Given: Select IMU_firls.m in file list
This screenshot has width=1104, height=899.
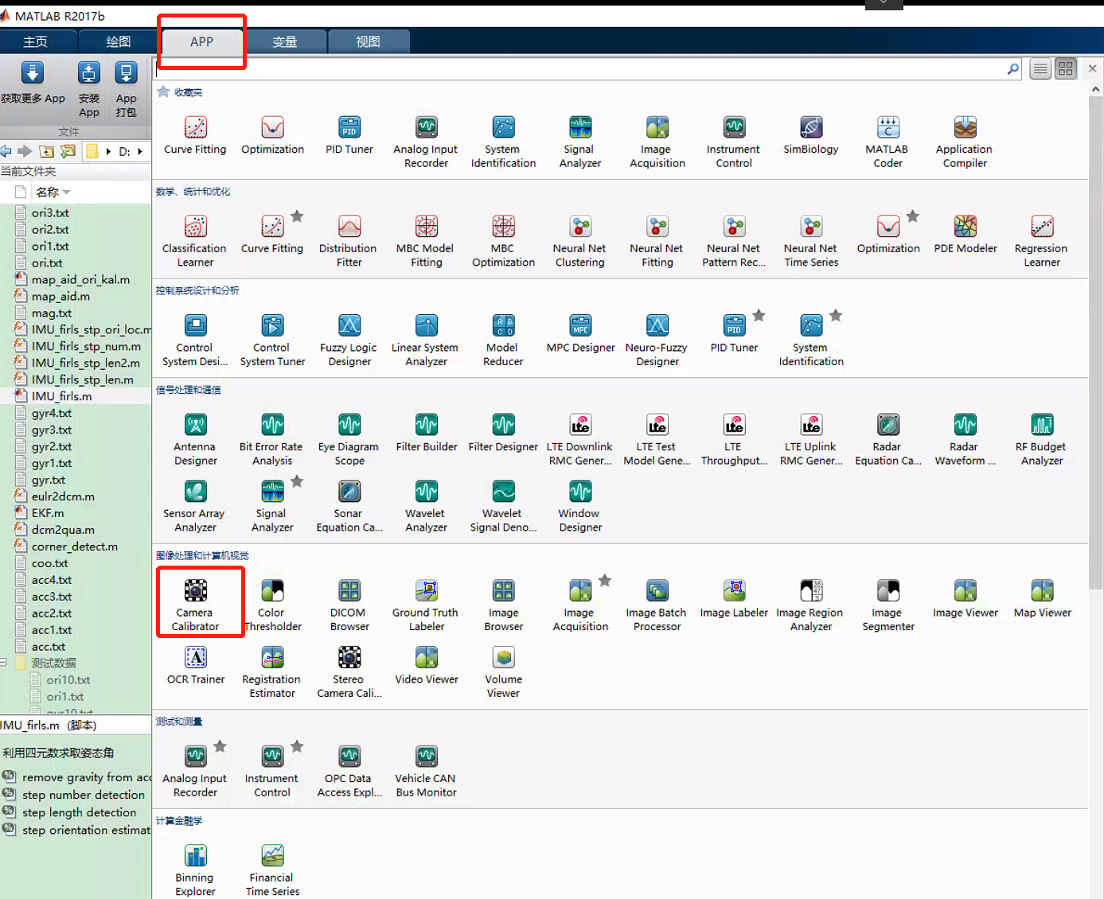Looking at the screenshot, I should [x=61, y=396].
